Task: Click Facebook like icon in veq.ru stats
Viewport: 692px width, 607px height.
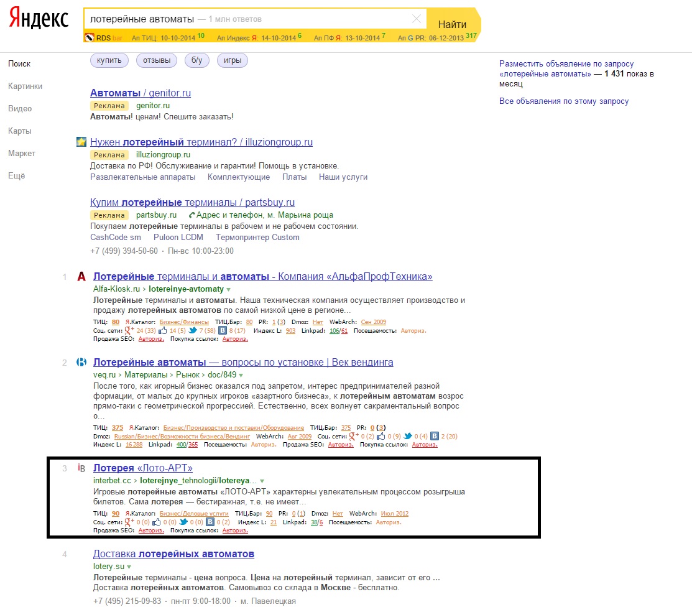Action: click(381, 436)
